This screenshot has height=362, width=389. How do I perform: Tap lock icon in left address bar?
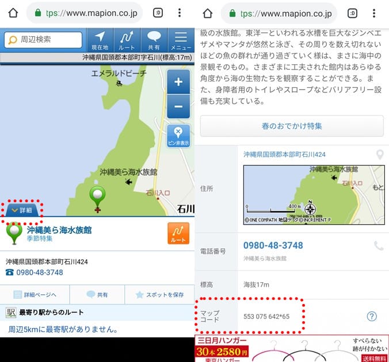pos(38,13)
